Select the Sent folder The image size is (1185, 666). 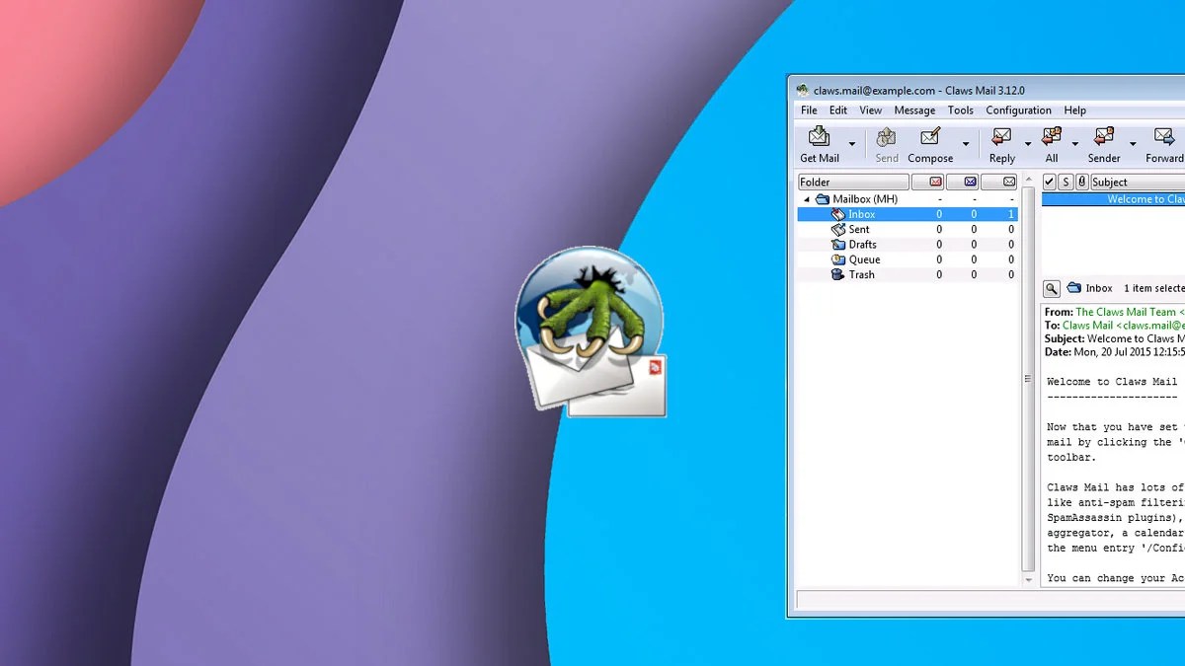click(x=908, y=229)
